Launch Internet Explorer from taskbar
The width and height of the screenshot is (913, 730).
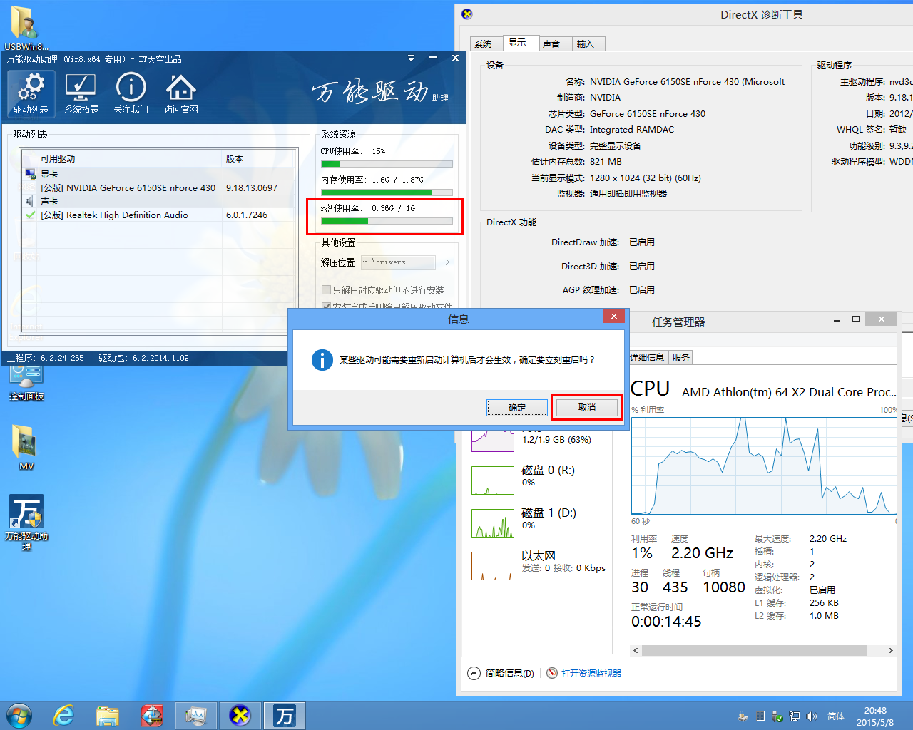[x=64, y=716]
